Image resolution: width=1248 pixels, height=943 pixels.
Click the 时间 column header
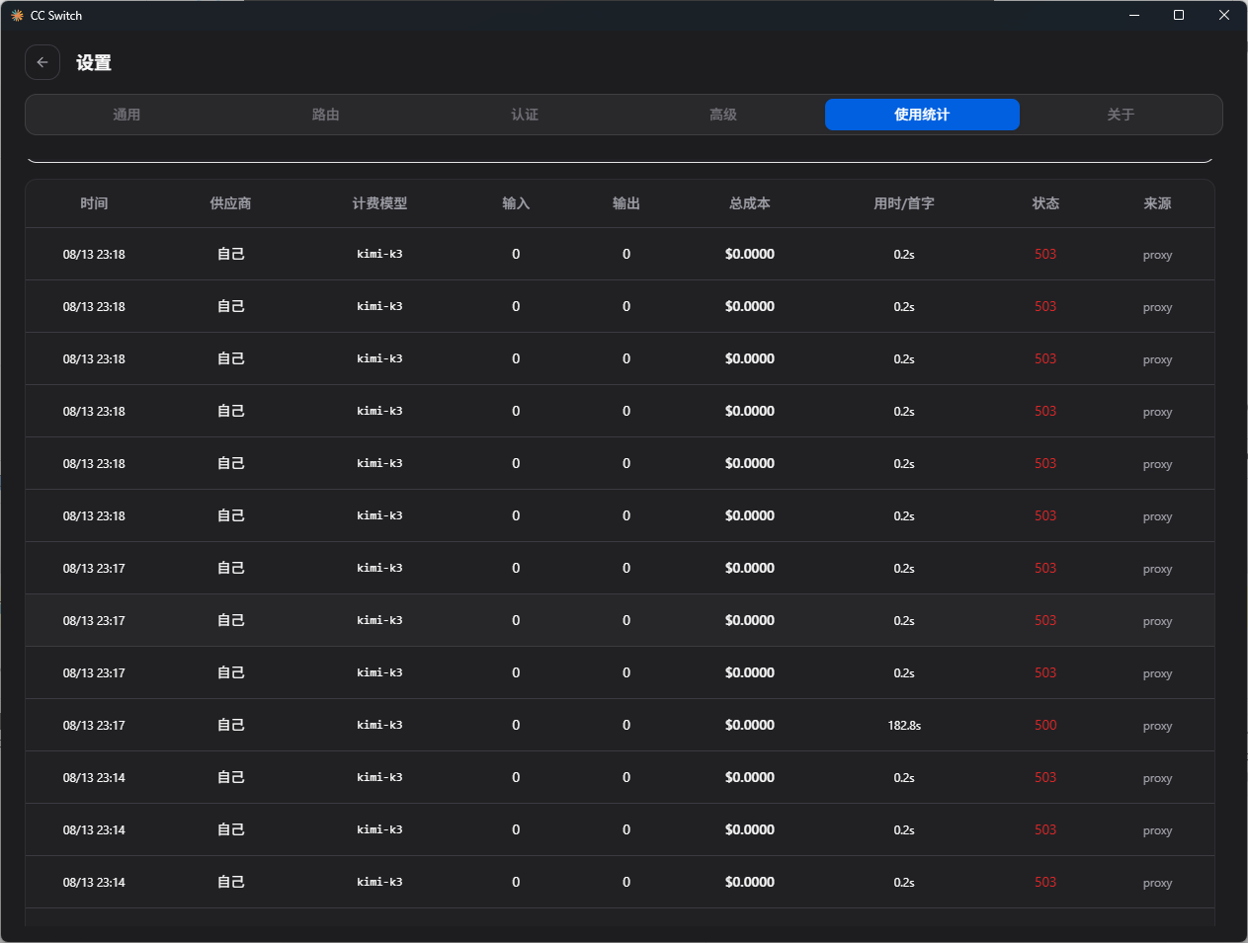tap(94, 203)
